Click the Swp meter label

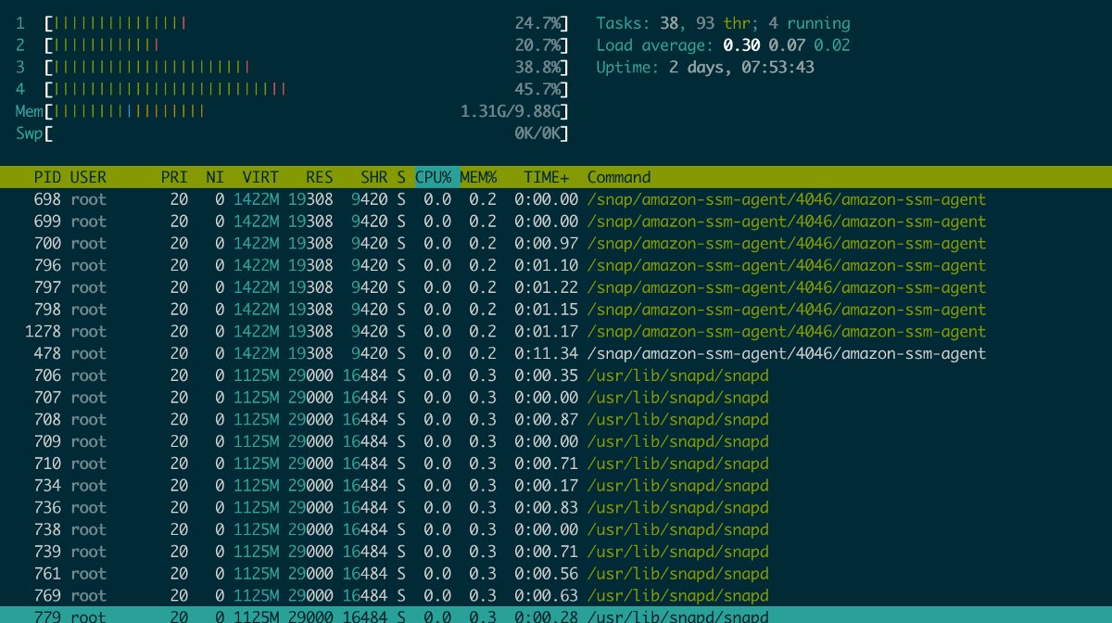tap(29, 133)
